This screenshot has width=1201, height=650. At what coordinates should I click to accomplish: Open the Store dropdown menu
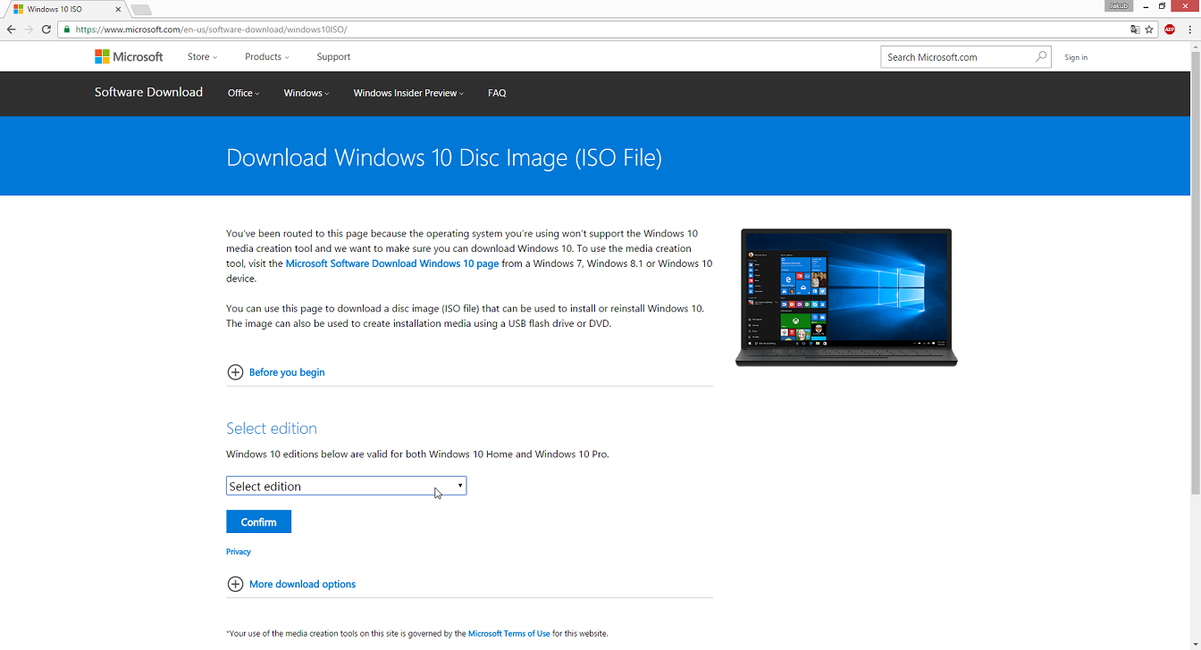[202, 57]
